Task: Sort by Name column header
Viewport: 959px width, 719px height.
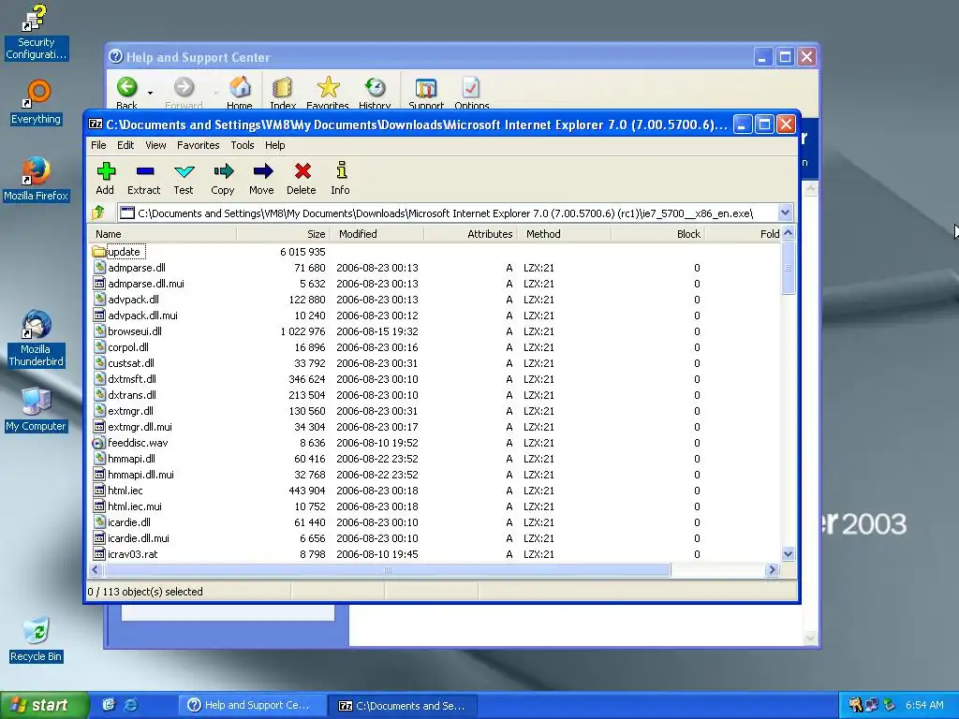Action: click(161, 234)
